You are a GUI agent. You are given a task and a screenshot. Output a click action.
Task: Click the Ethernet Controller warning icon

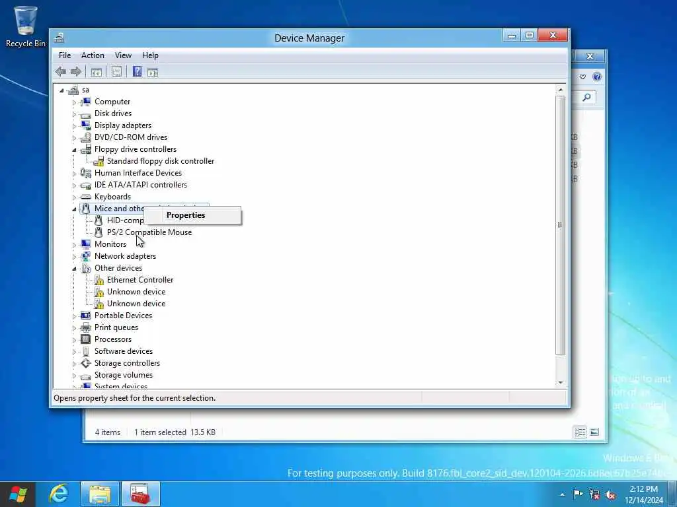tap(99, 280)
